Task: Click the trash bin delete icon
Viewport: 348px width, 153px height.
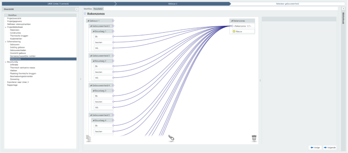Action: click(x=254, y=138)
